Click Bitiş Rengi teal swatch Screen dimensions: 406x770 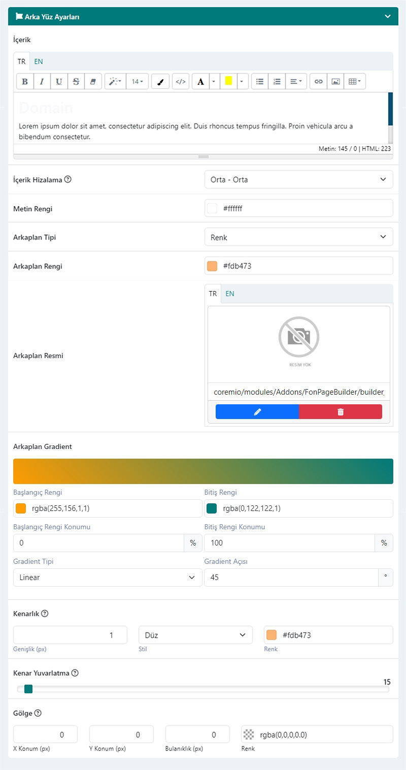point(212,508)
